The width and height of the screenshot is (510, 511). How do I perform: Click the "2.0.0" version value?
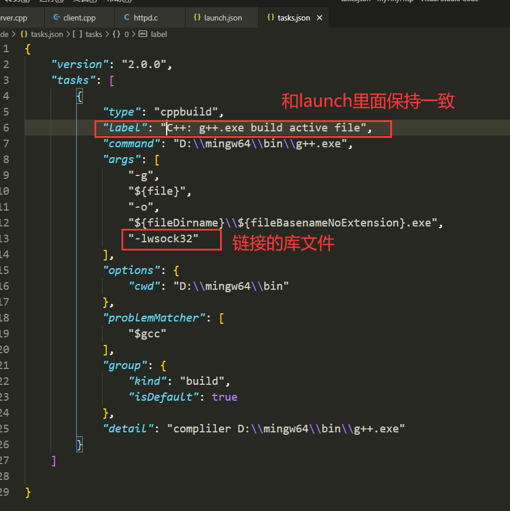[x=144, y=65]
